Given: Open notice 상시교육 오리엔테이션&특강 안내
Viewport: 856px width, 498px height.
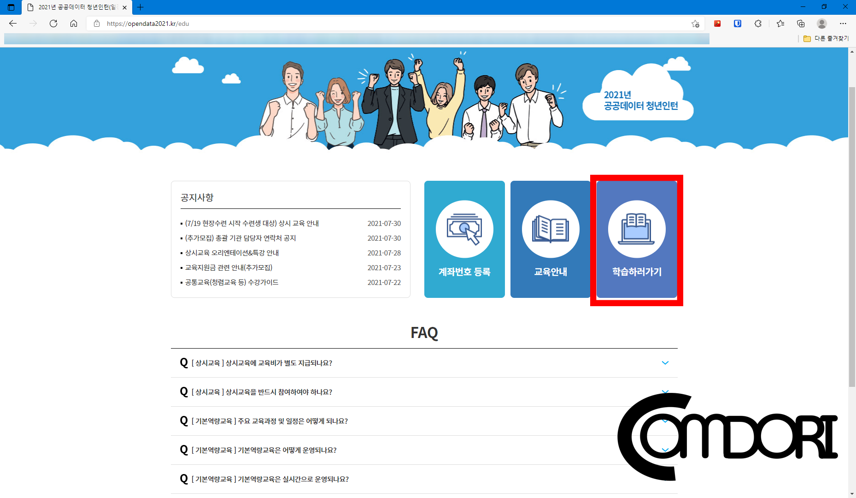Looking at the screenshot, I should pos(232,253).
